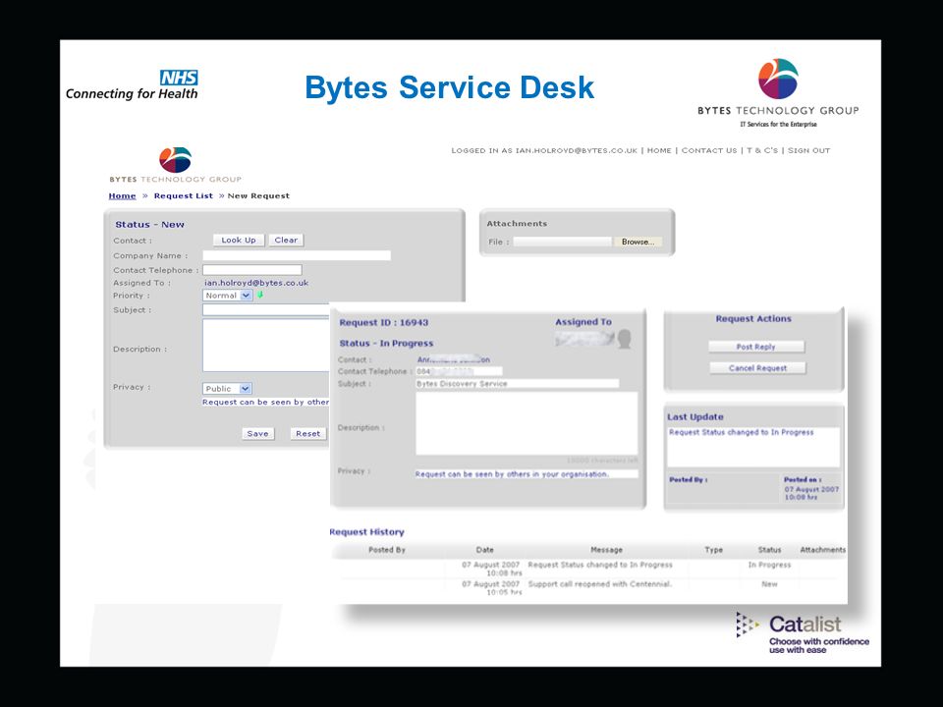Click the Post Reply button

point(756,347)
